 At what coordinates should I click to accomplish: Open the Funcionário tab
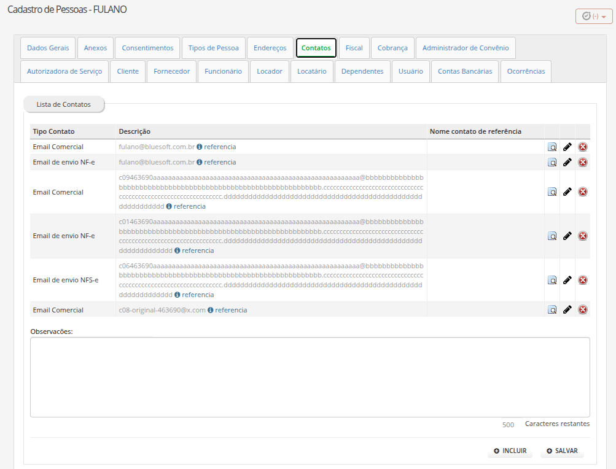point(223,71)
